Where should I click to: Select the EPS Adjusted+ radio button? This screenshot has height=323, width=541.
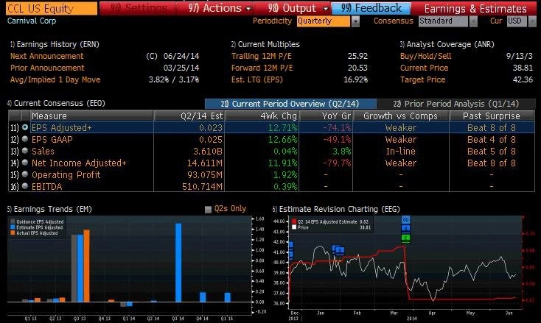tap(25, 127)
